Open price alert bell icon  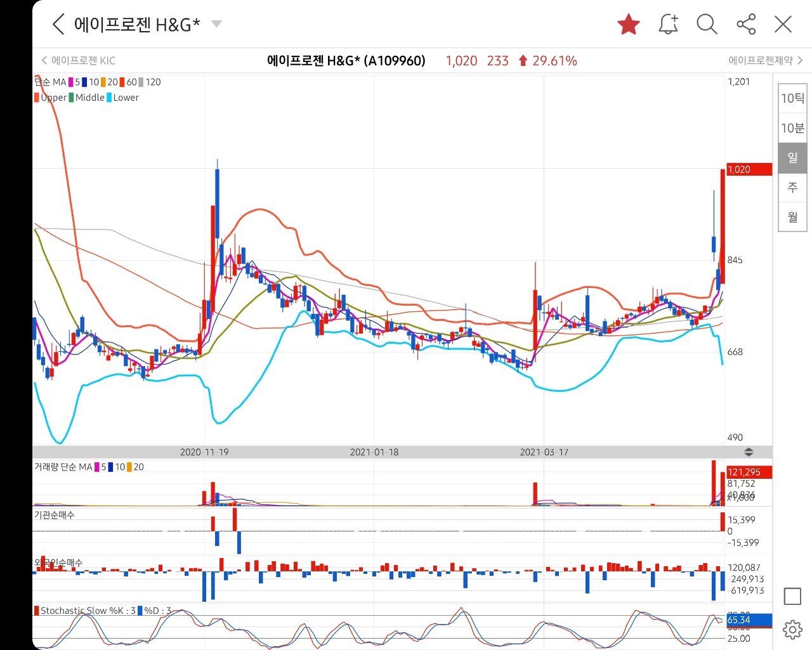[x=669, y=25]
